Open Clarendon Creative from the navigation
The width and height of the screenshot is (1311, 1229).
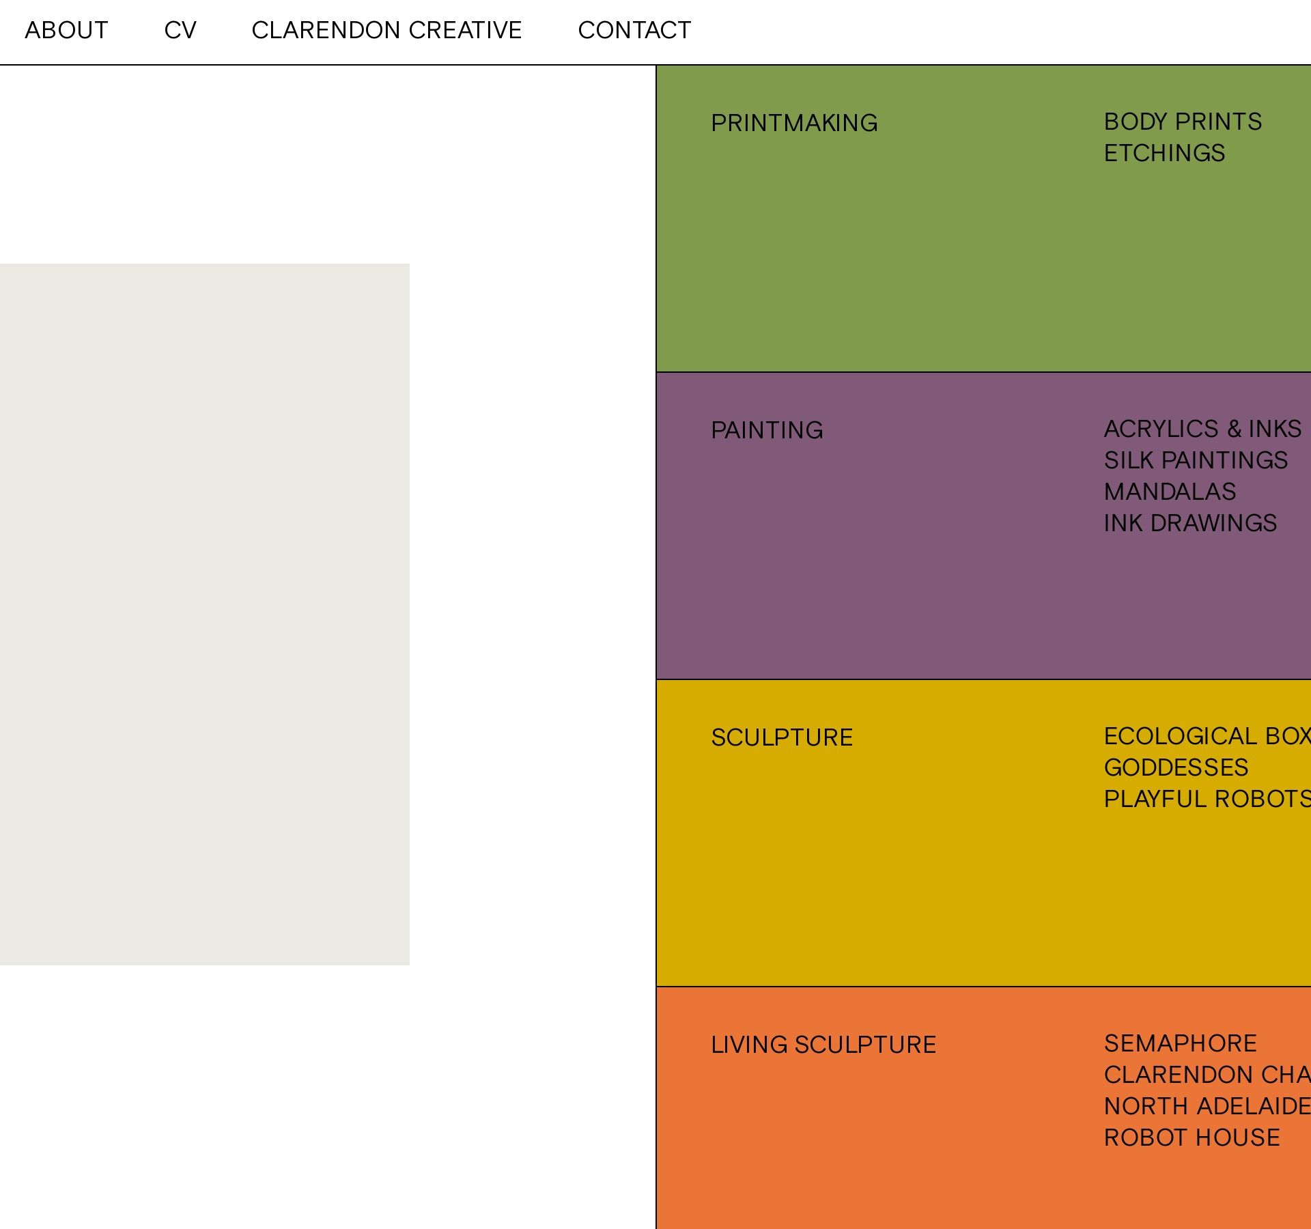[386, 31]
